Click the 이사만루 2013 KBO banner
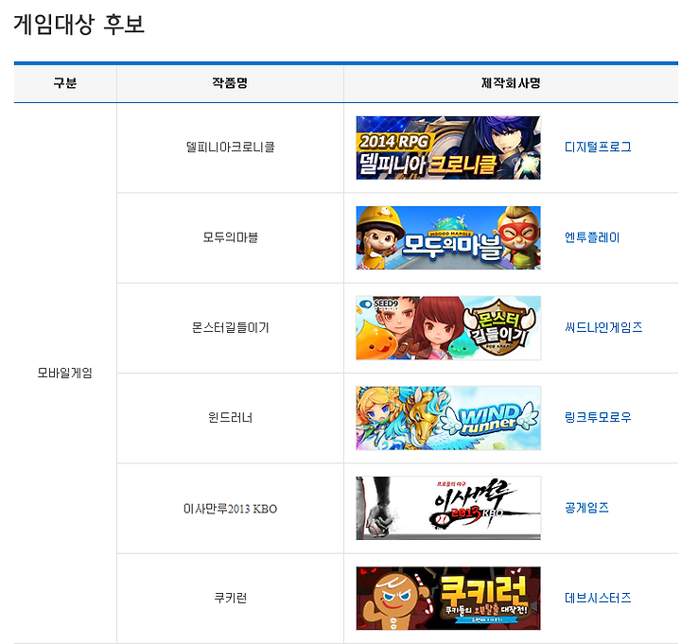Screen dimensions: 681x644 (x=448, y=508)
